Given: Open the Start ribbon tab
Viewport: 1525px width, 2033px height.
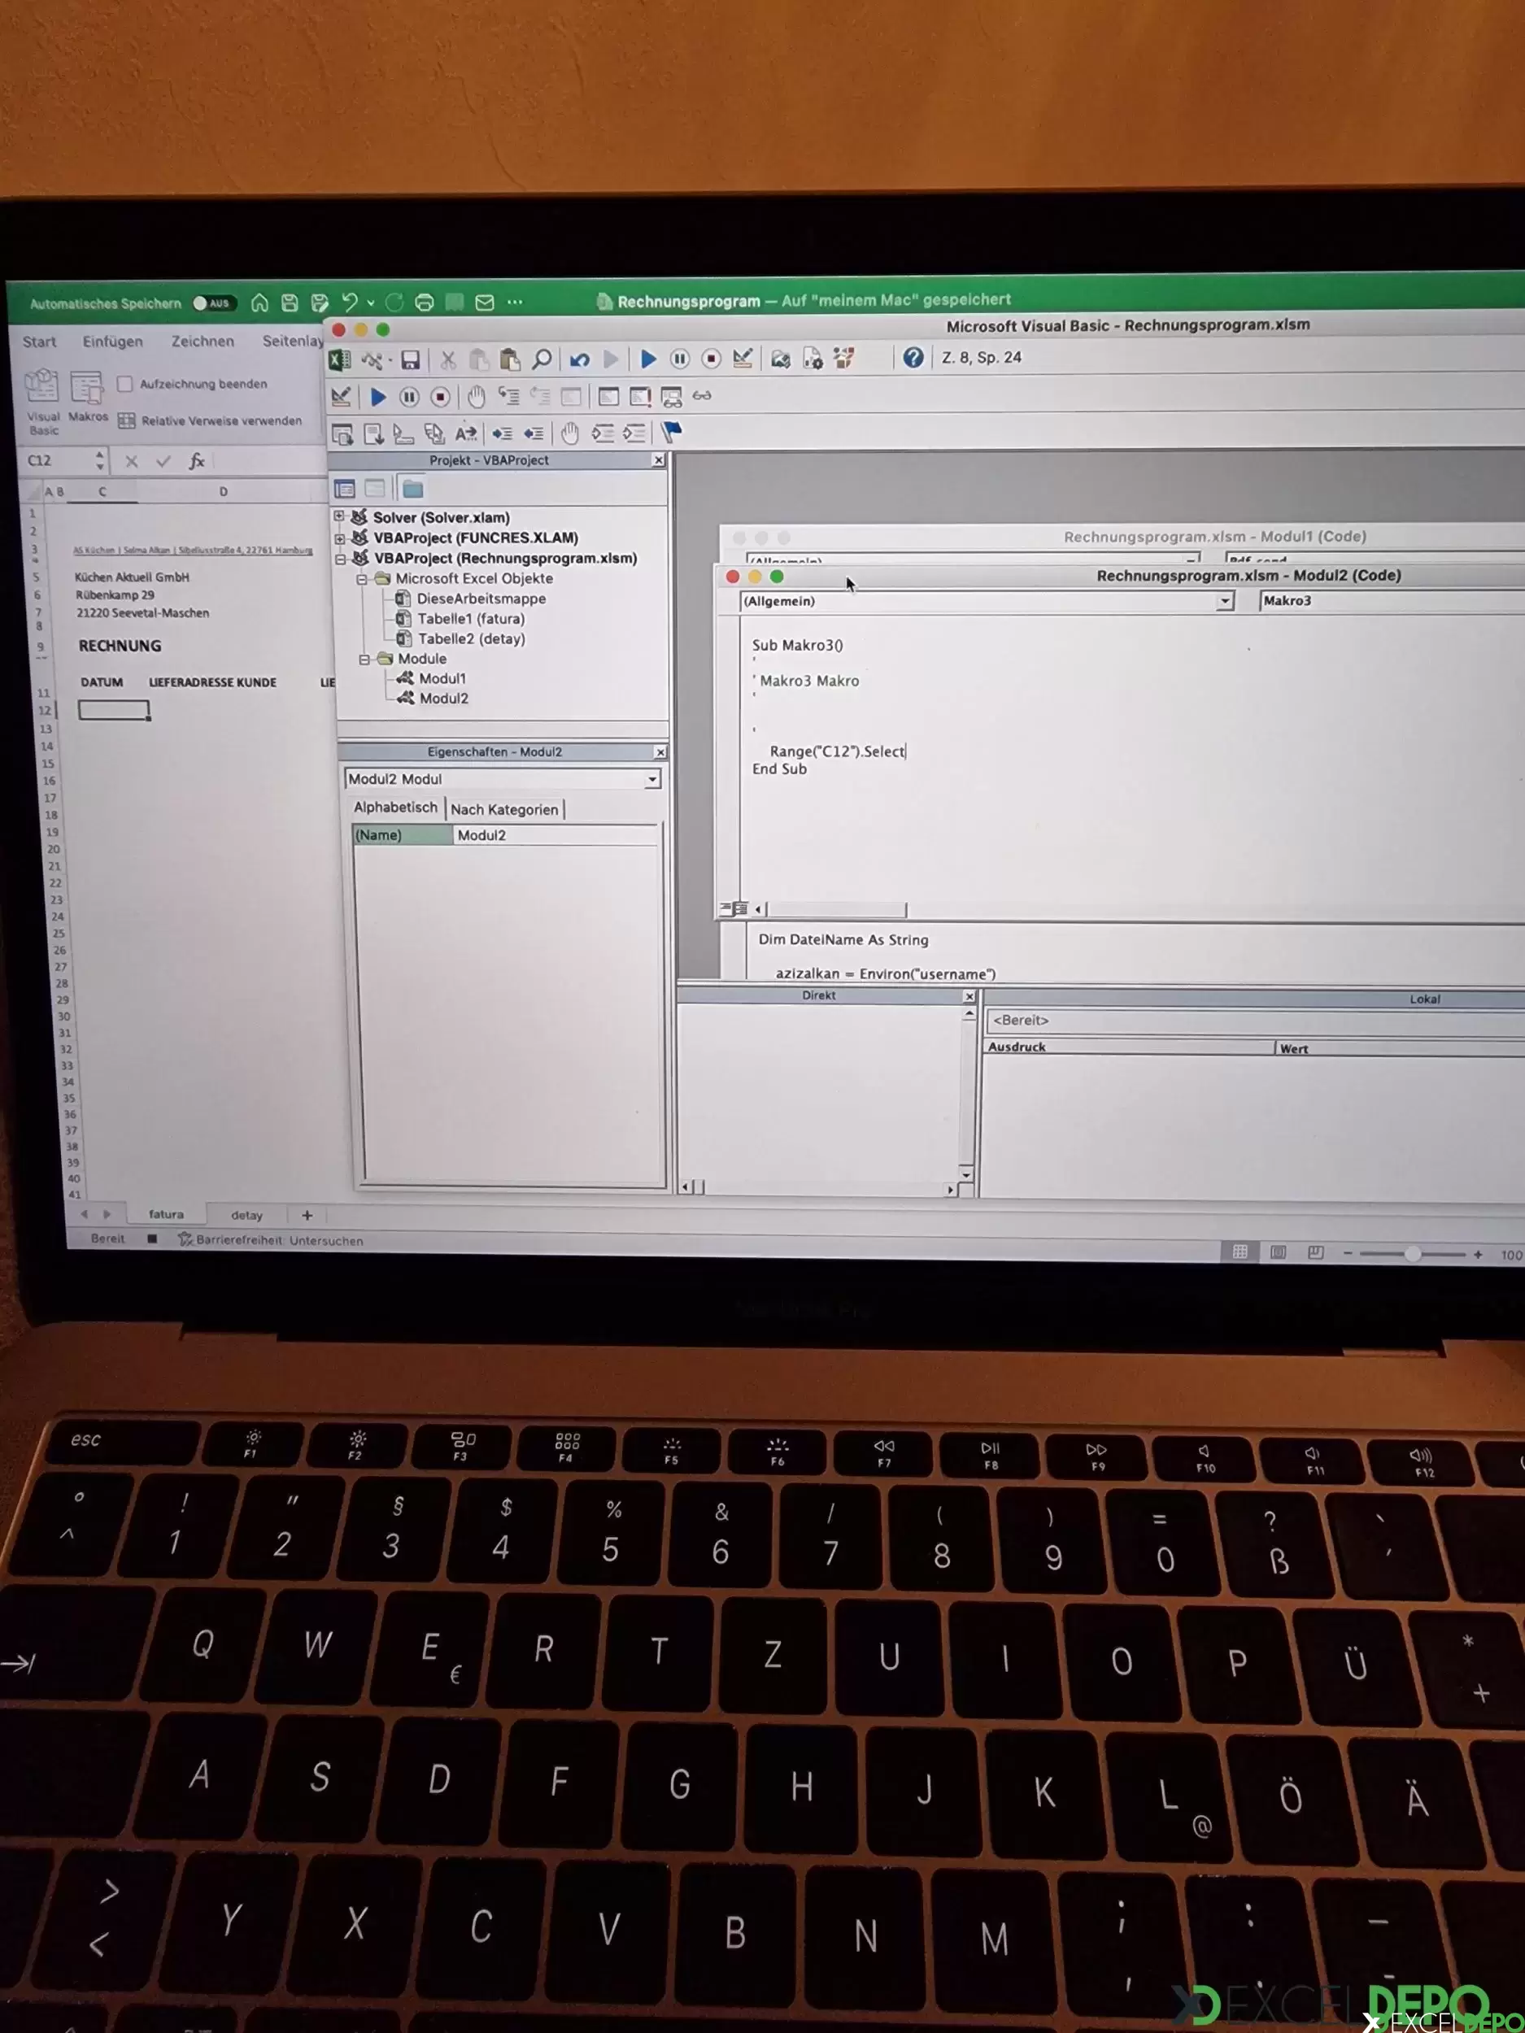Looking at the screenshot, I should tap(40, 342).
